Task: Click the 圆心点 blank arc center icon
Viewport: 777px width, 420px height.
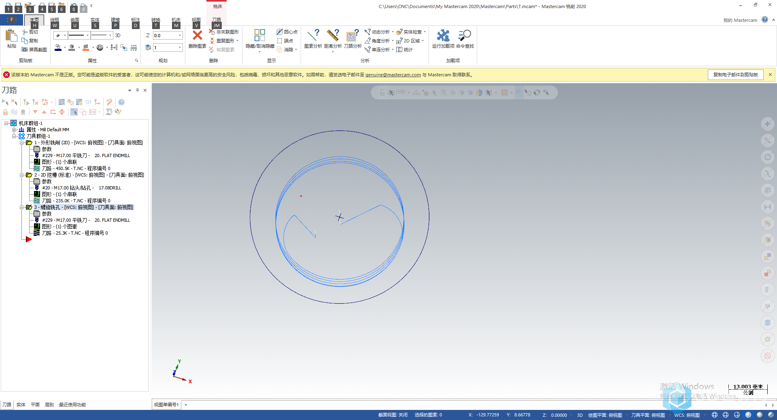Action: 280,32
